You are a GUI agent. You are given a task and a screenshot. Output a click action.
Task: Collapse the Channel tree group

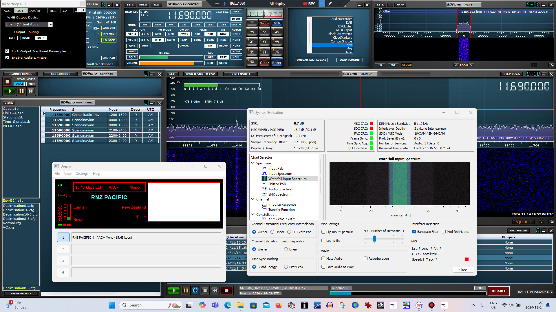[253, 199]
